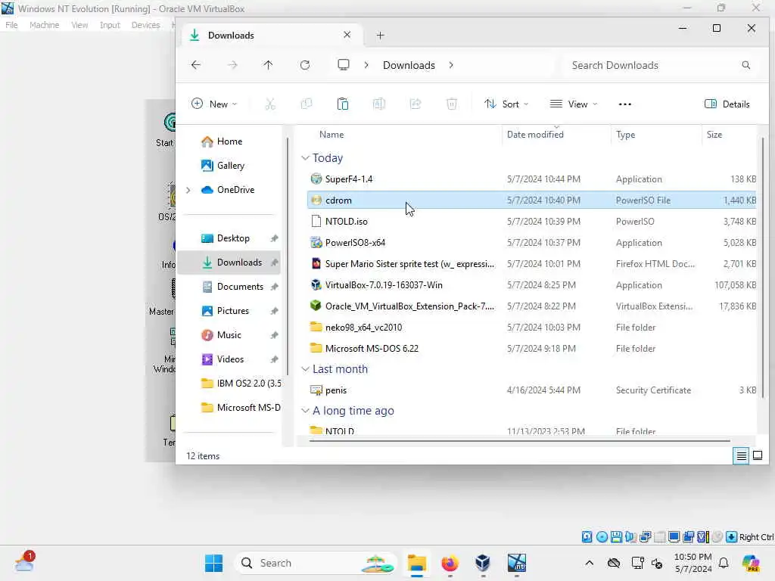
Task: Open the View dropdown
Action: point(574,104)
